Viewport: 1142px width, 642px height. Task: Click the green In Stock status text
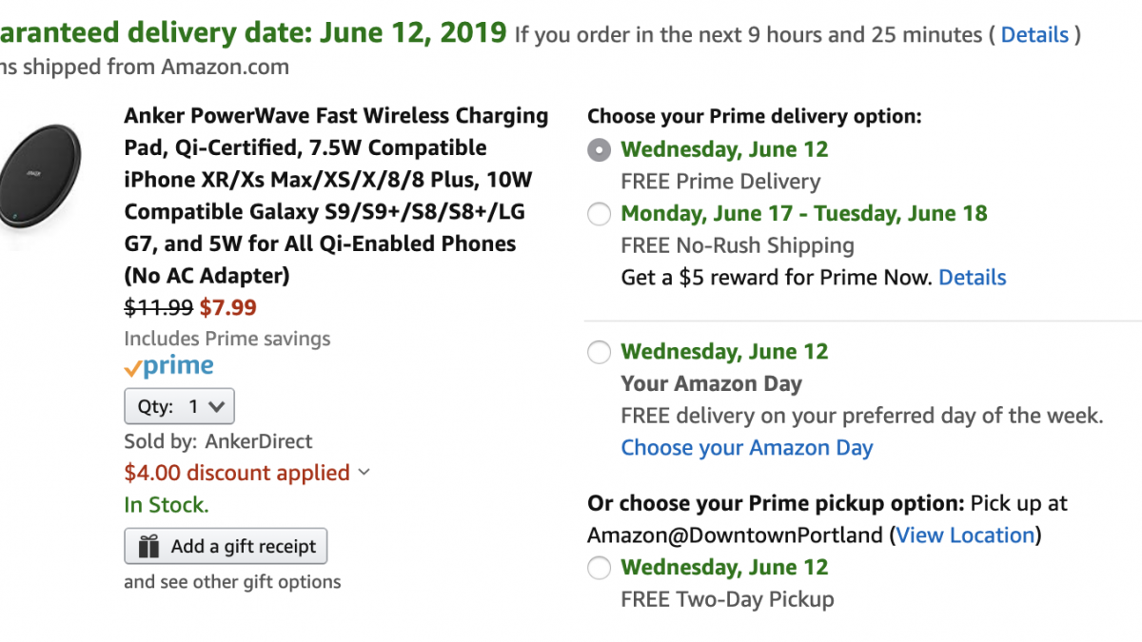click(x=166, y=505)
